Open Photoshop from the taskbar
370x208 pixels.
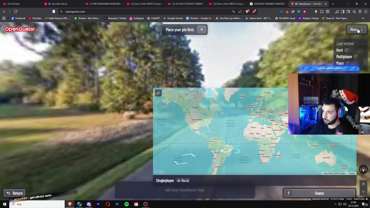coord(117,204)
